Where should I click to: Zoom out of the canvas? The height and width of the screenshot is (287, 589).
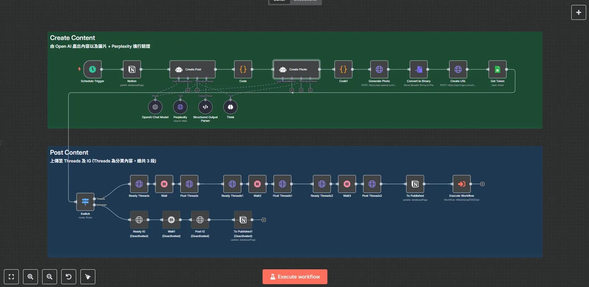pos(50,277)
